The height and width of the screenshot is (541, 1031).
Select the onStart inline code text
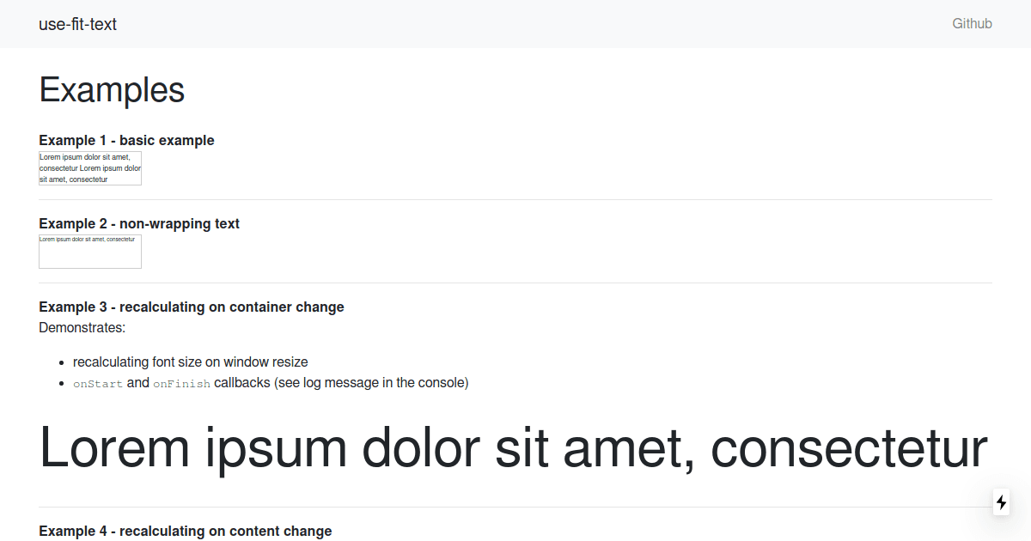[98, 384]
